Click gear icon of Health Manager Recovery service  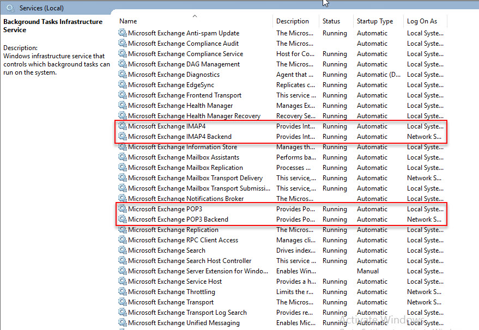click(x=123, y=115)
